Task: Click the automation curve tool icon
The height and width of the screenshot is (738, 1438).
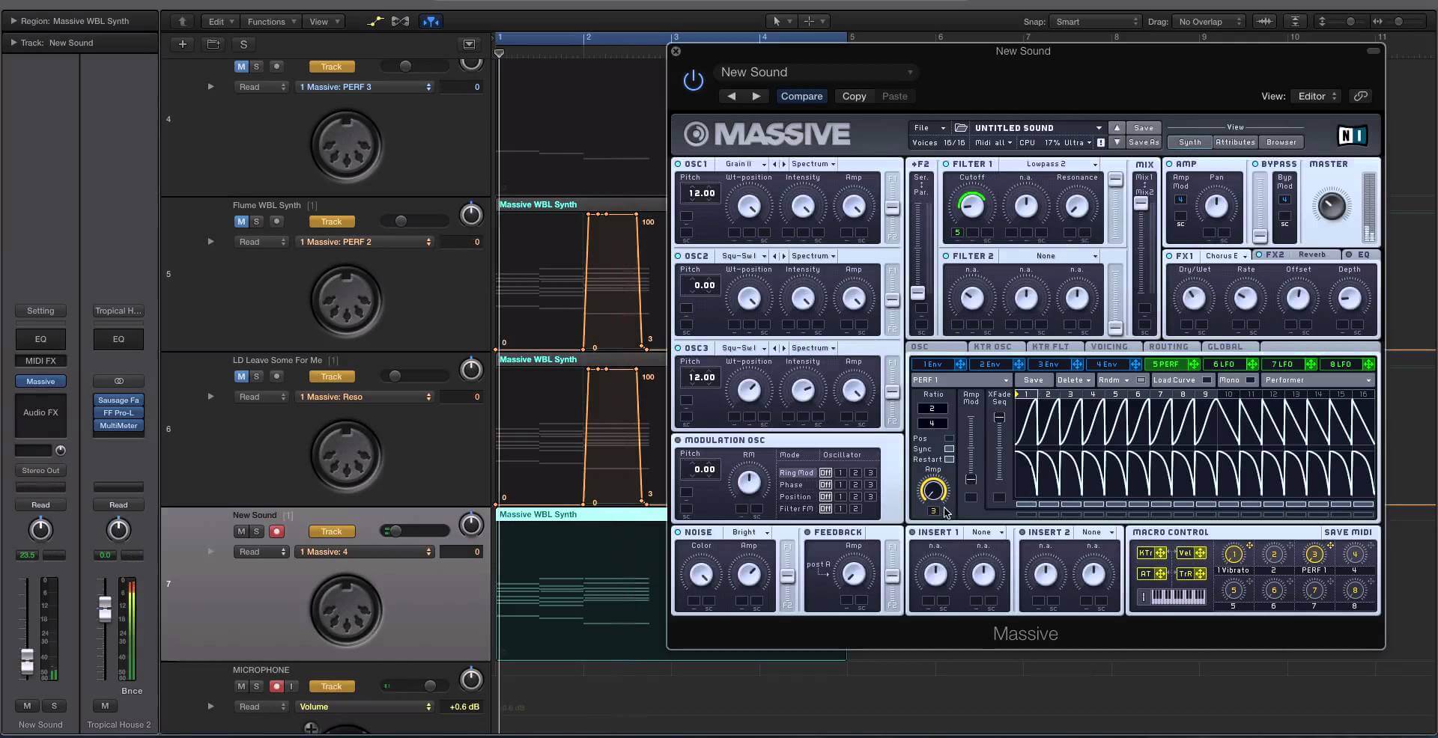Action: click(x=375, y=22)
